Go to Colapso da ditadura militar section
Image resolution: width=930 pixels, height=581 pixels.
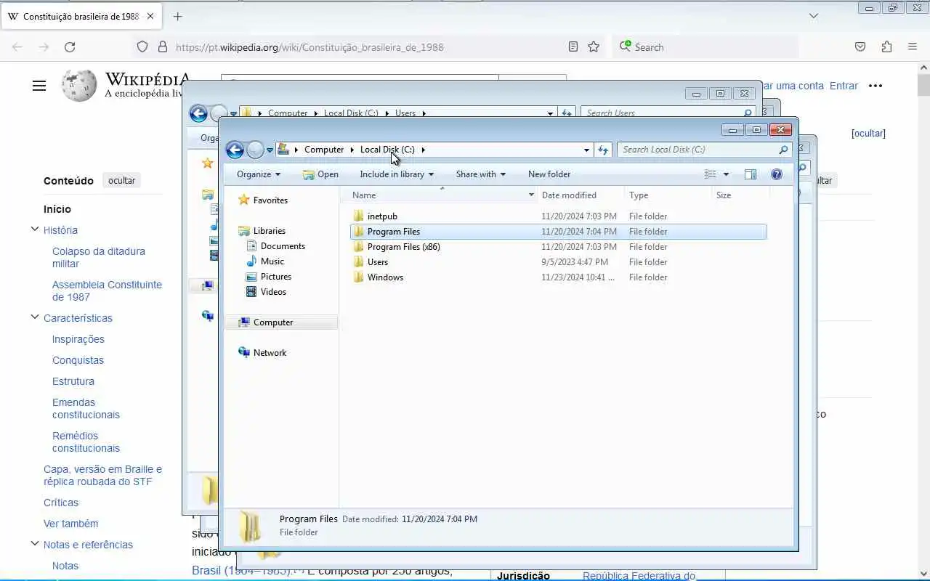[99, 257]
